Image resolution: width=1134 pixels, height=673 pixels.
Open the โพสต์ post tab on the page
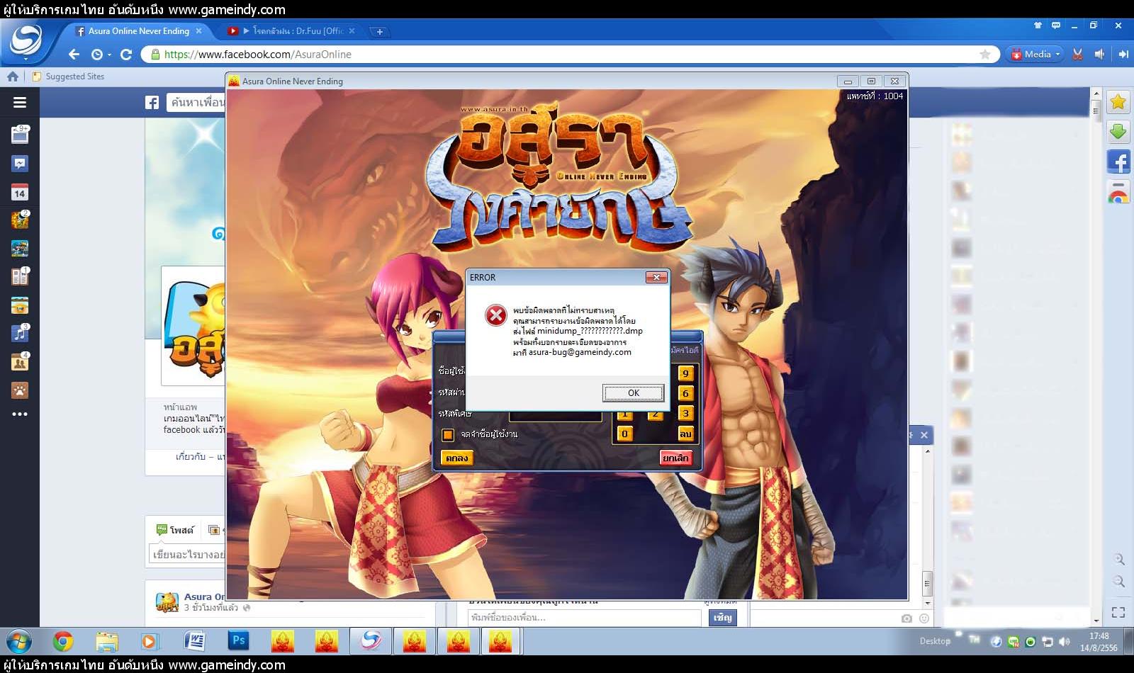click(x=175, y=530)
